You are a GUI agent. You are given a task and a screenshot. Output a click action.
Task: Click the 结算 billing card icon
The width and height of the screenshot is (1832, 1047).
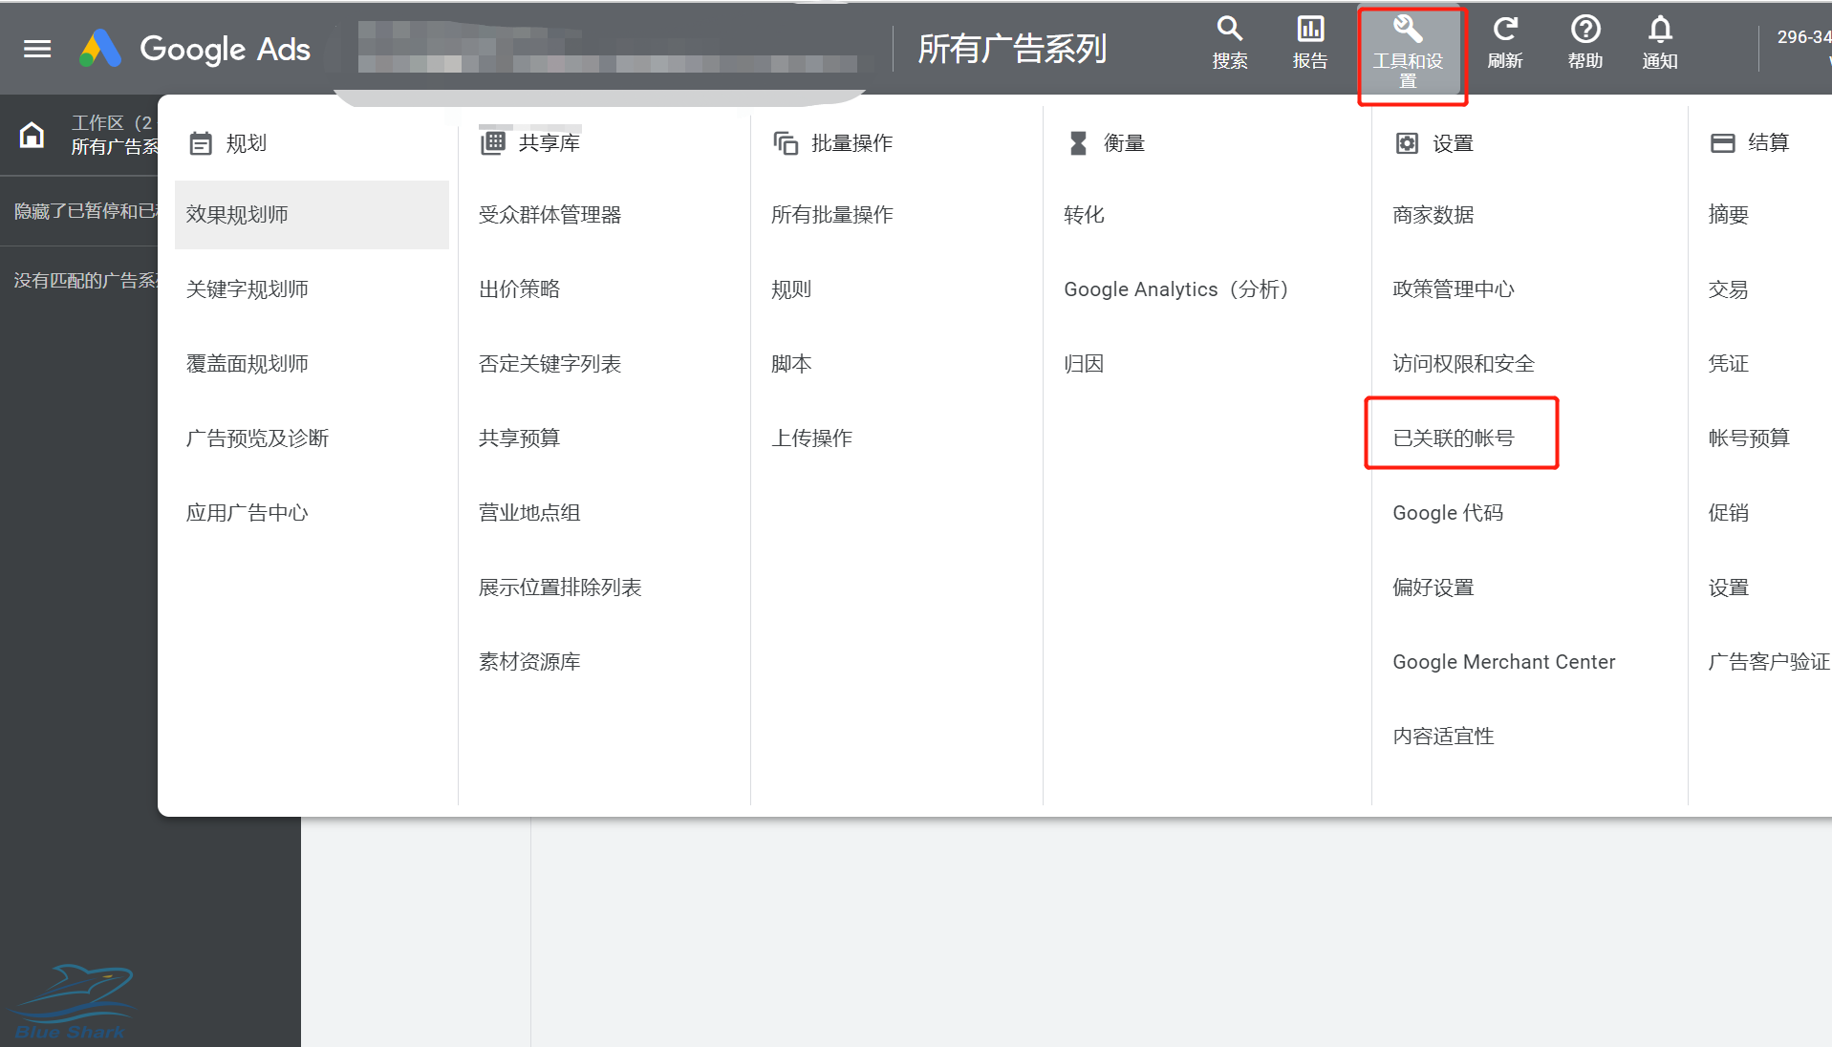[x=1722, y=143]
